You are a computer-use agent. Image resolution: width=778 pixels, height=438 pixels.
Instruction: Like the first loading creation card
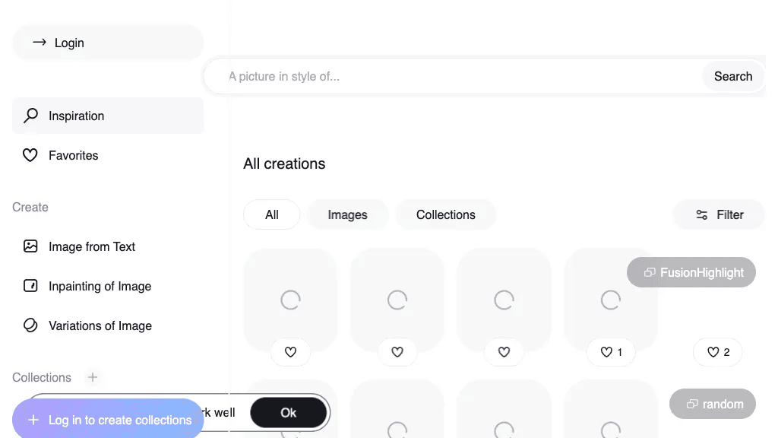290,352
